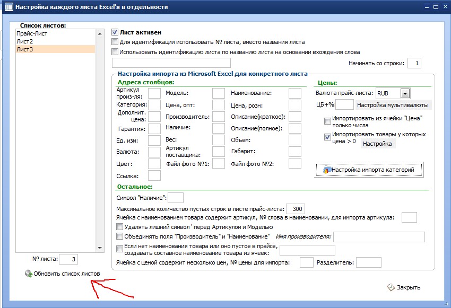Click the Описание(краткое) column field
The image size is (451, 308).
pos(295,117)
